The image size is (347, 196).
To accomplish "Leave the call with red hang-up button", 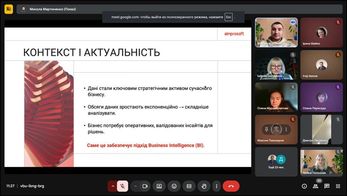I will (x=231, y=186).
